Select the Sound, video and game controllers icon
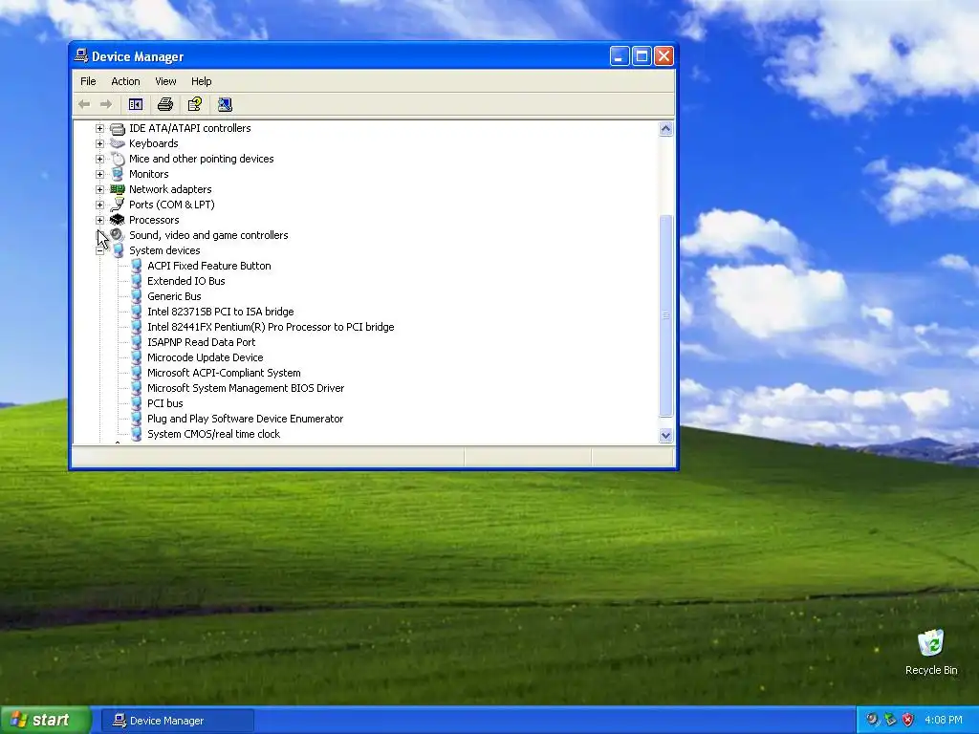The image size is (979, 734). (x=118, y=235)
